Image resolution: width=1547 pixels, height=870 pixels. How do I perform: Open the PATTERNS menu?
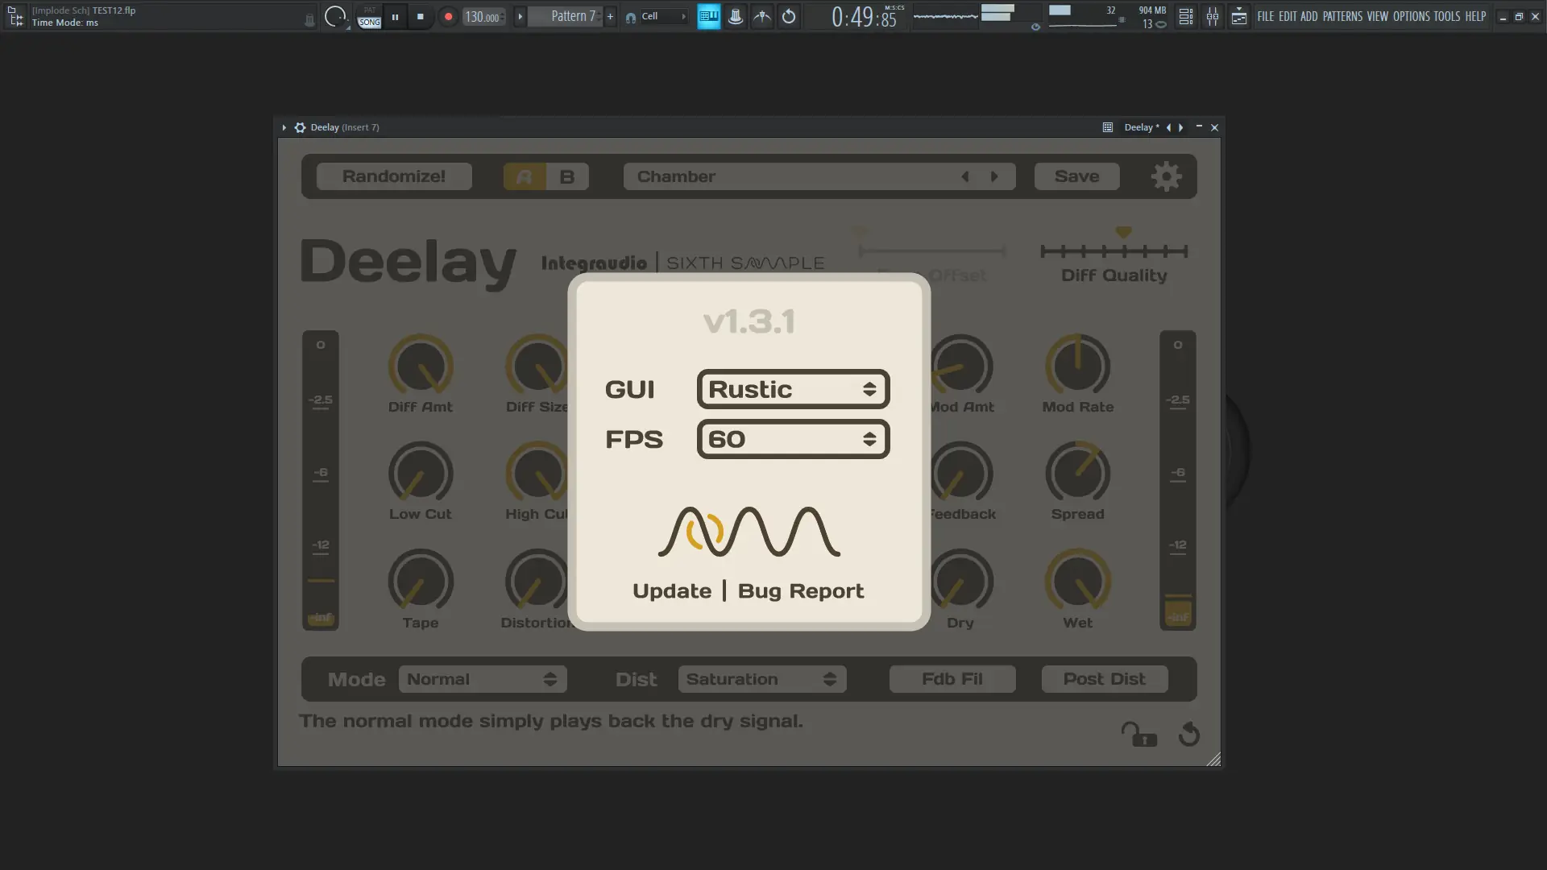pos(1342,16)
